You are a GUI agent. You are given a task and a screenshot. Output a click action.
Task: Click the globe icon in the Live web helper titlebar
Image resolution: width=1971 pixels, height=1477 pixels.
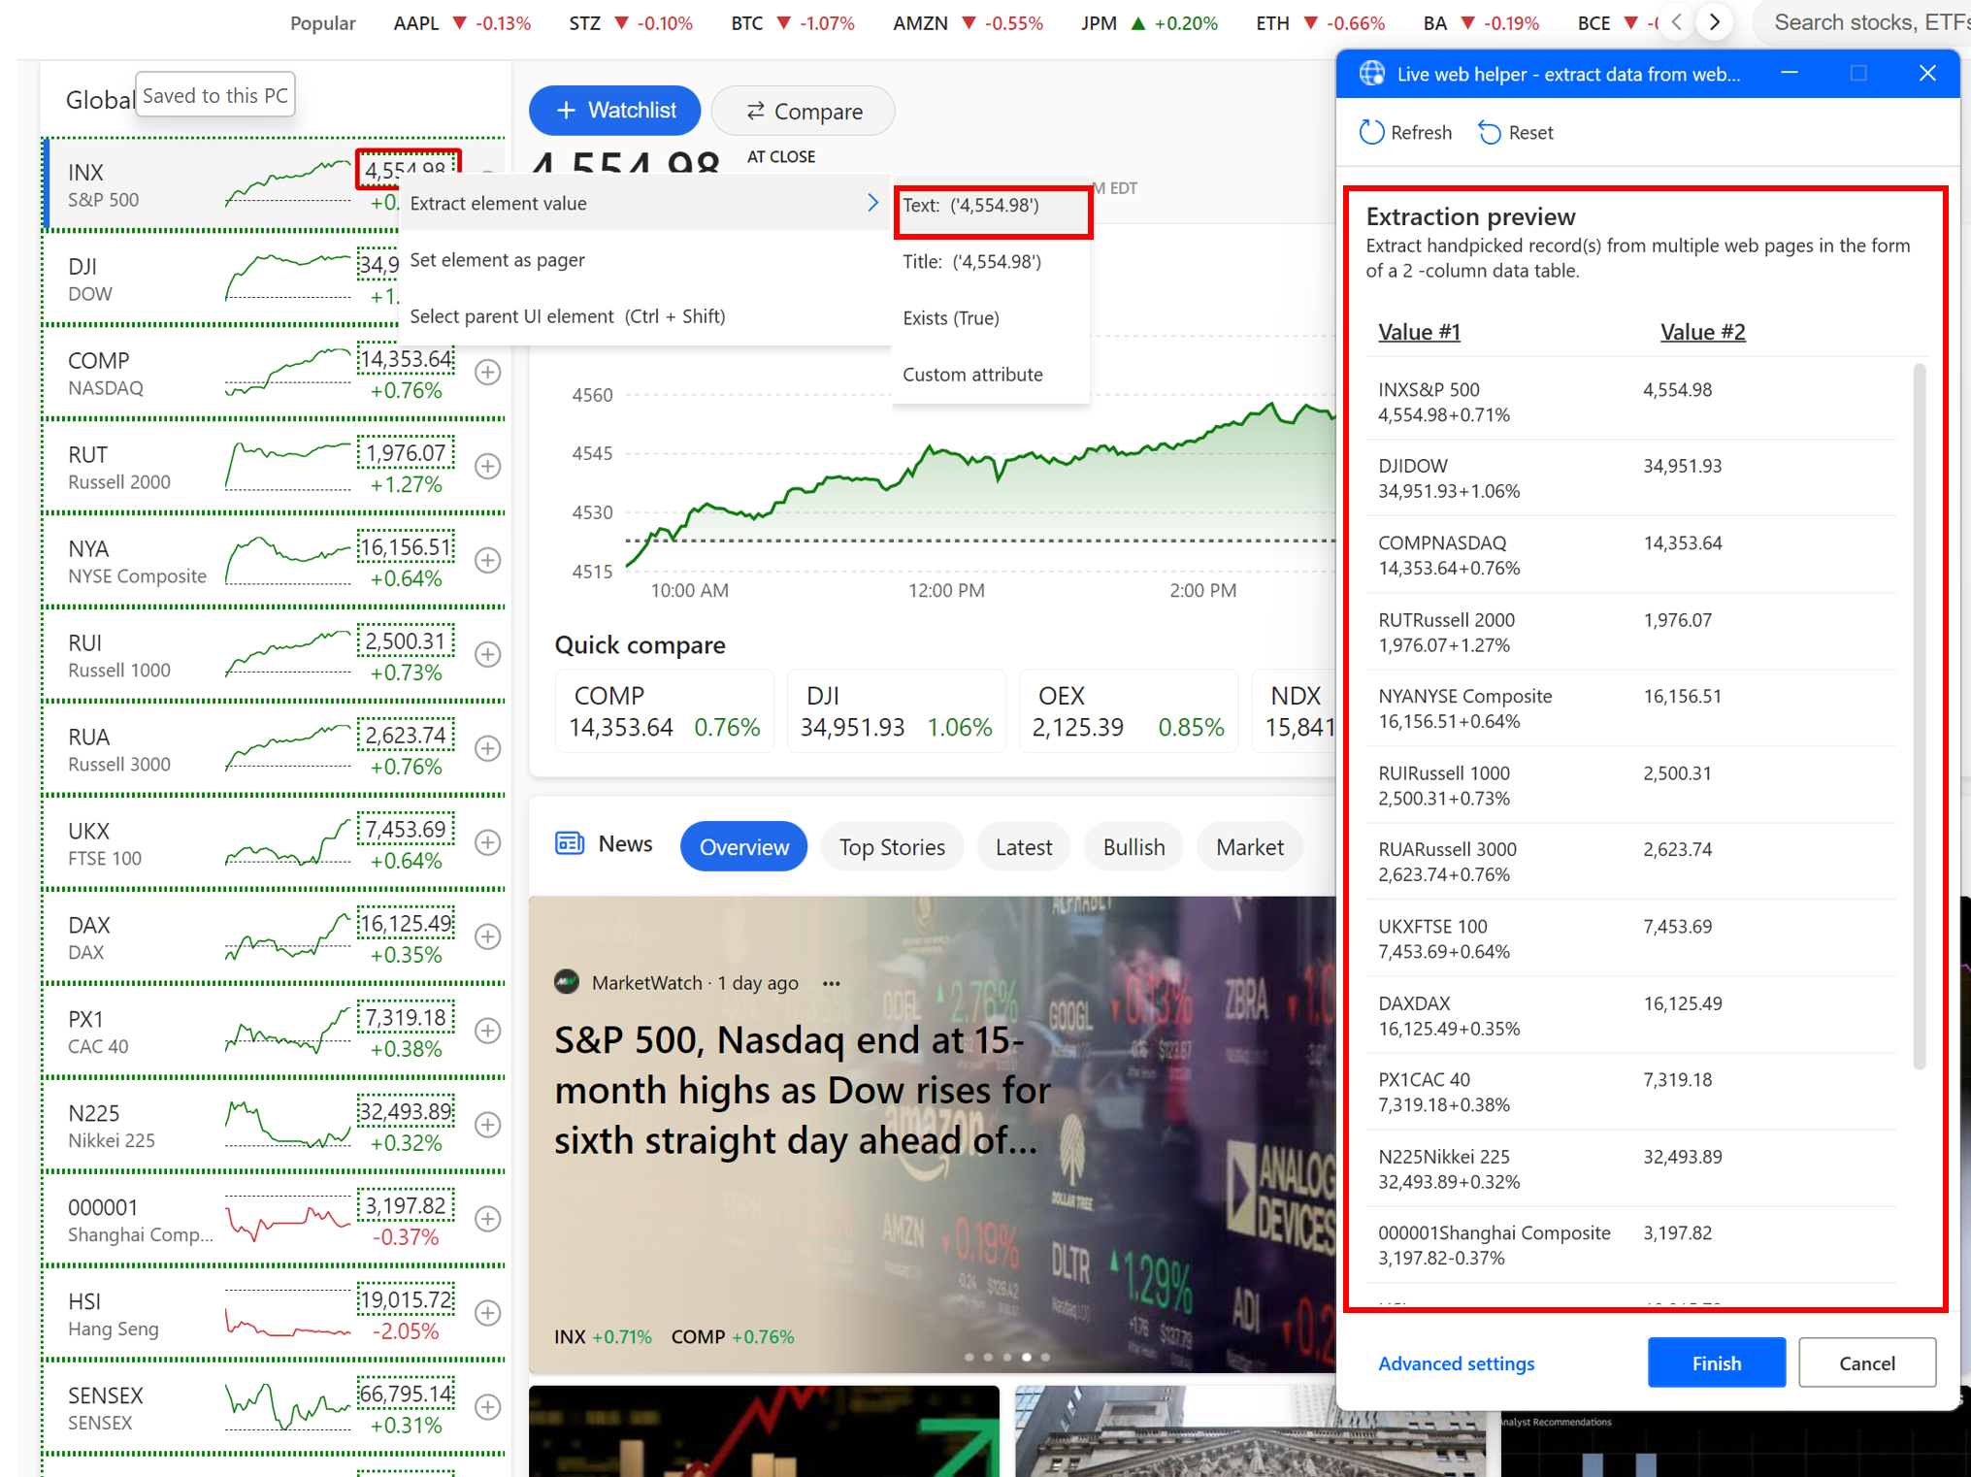(1372, 73)
